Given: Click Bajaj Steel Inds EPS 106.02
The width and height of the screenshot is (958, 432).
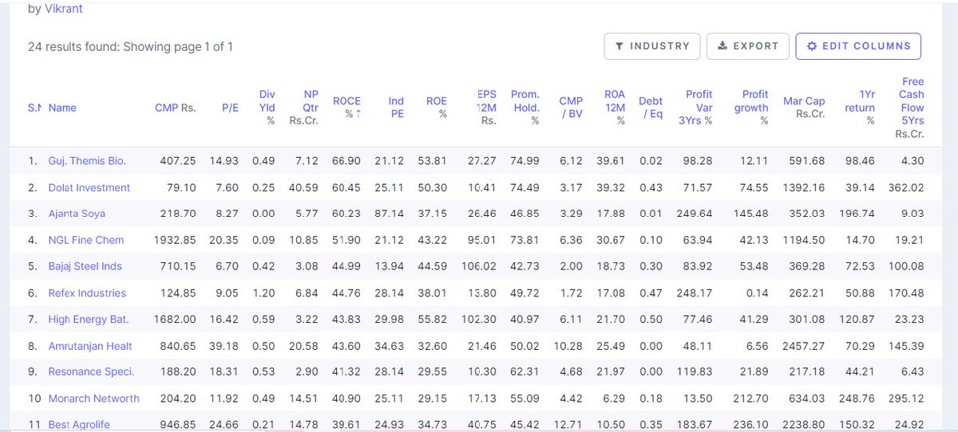Looking at the screenshot, I should pos(479,266).
